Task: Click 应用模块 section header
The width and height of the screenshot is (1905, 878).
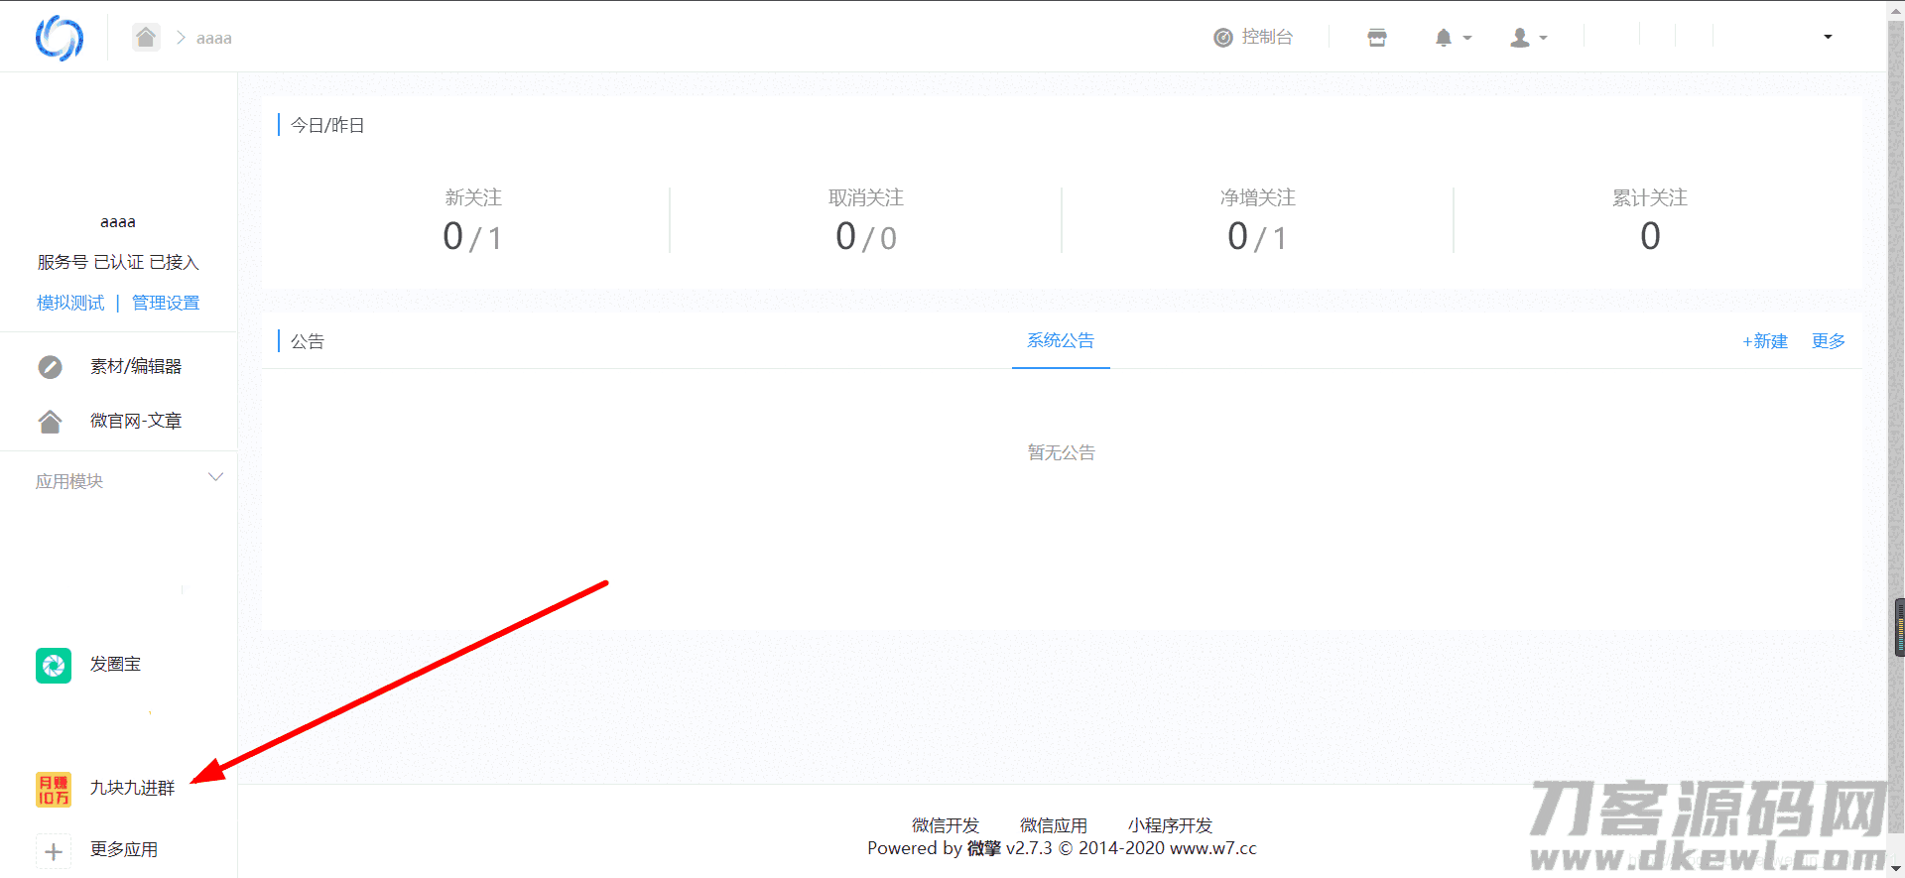Action: [x=69, y=481]
